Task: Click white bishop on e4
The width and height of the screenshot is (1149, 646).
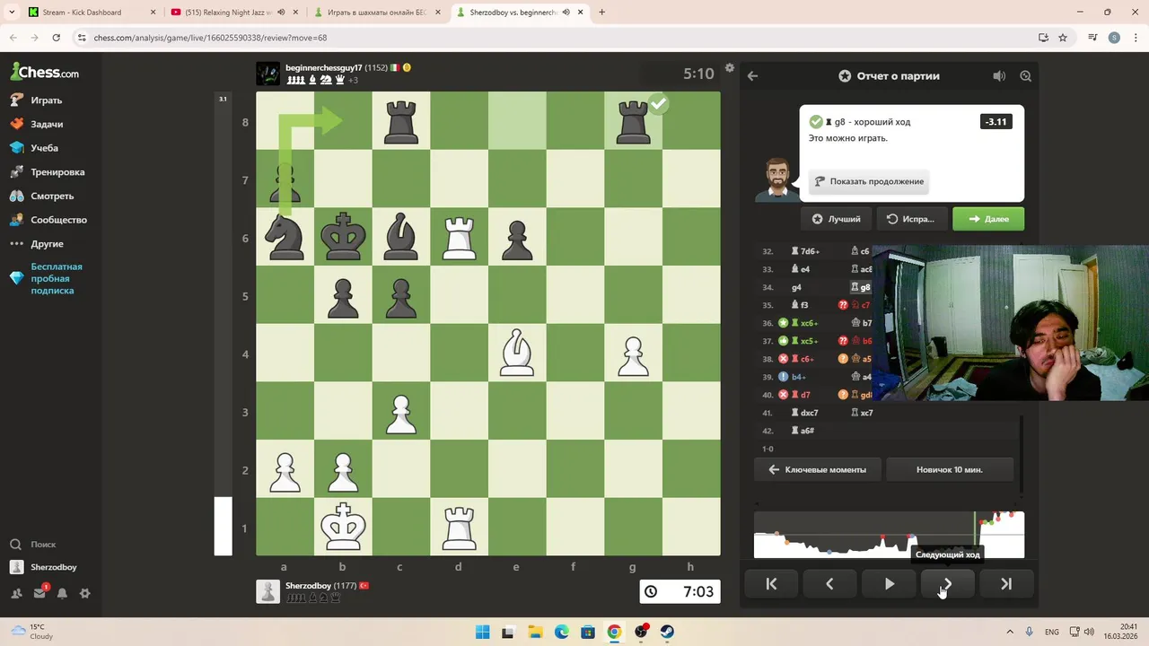Action: [x=517, y=353]
